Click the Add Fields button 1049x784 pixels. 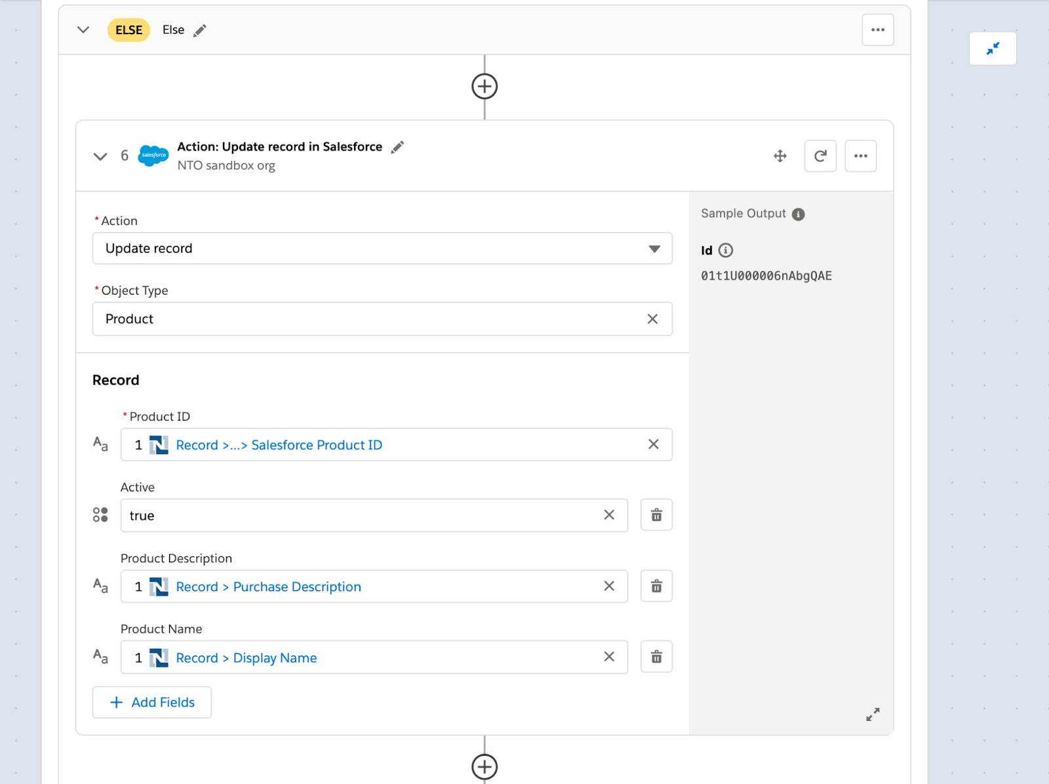[152, 702]
